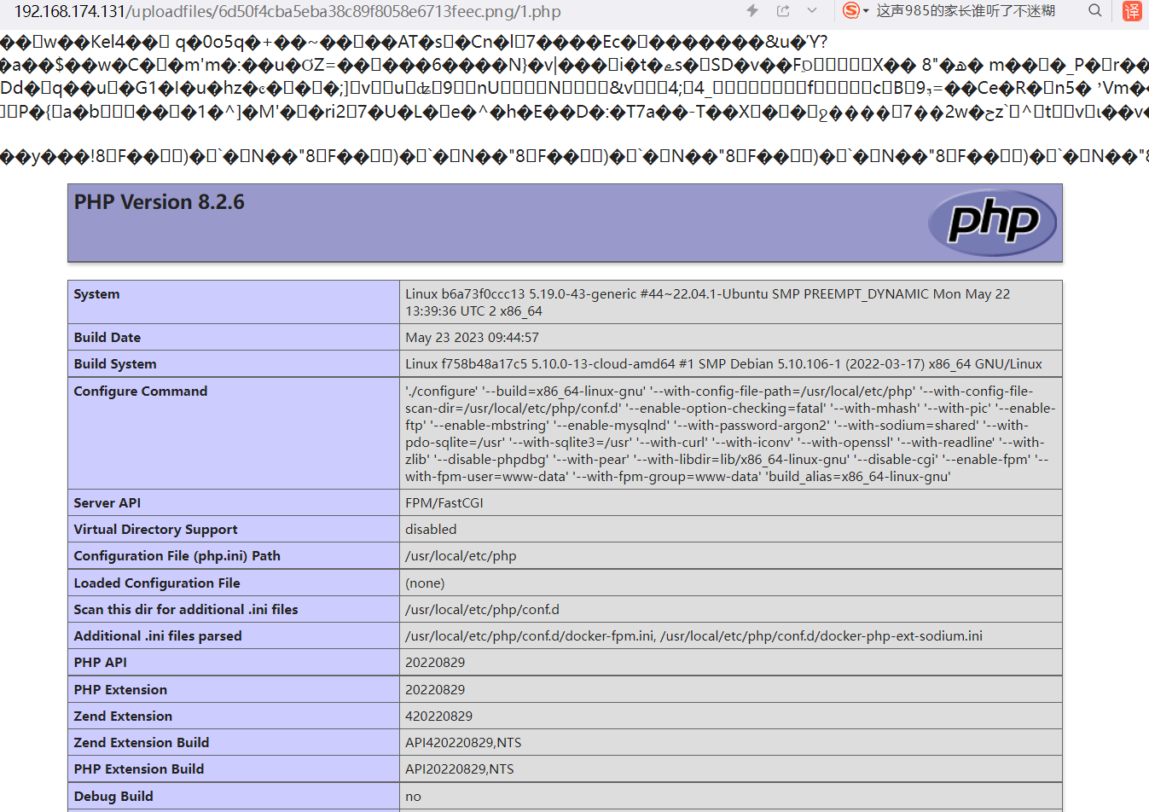Select the docker-fpm.ini parsed files value
Image resolution: width=1149 pixels, height=812 pixels.
(693, 636)
